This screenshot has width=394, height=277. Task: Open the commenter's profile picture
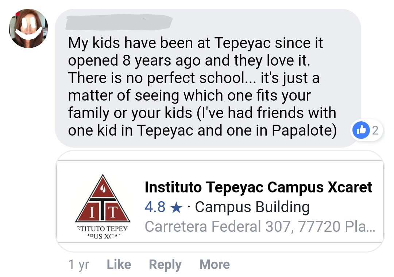28,28
